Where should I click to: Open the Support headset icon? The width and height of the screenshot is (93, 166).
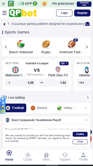[x=65, y=155]
